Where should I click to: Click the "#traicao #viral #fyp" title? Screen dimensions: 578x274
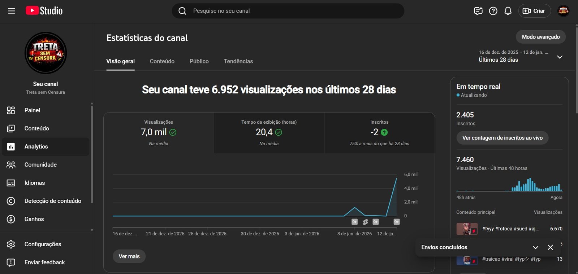coord(511,259)
